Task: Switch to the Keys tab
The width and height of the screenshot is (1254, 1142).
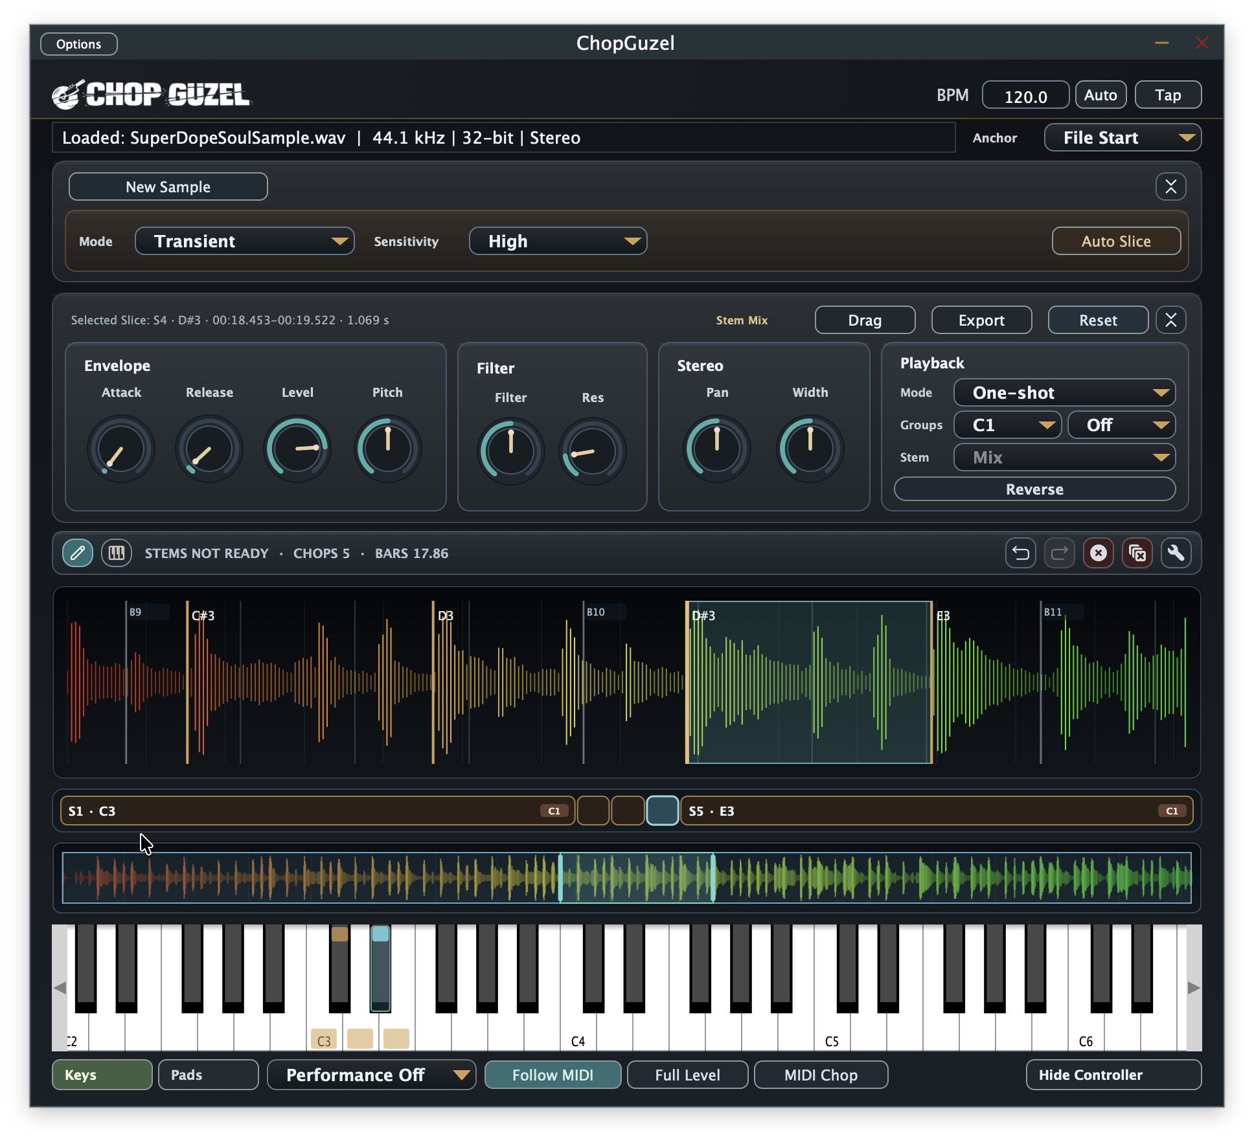Action: (102, 1075)
